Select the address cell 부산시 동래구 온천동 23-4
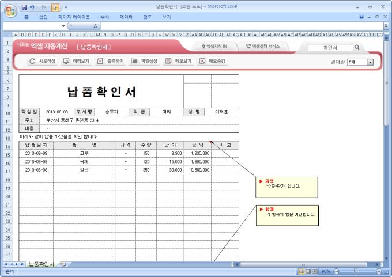 [x=139, y=120]
